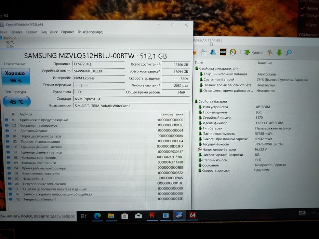Click the Атрибут column header

coord(26,114)
